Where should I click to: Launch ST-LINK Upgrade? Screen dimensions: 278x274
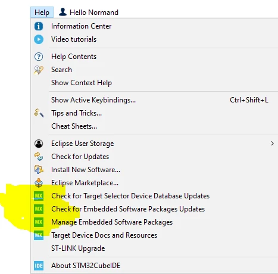tap(154, 248)
